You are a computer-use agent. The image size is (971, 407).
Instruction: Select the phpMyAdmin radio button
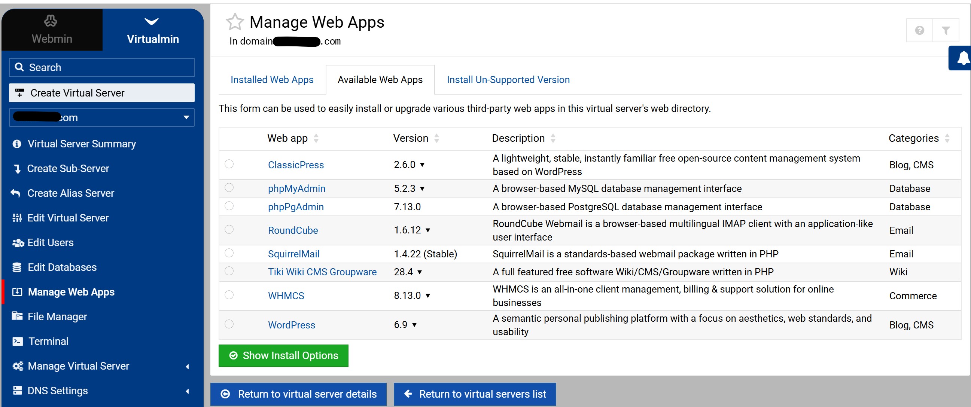coord(229,188)
